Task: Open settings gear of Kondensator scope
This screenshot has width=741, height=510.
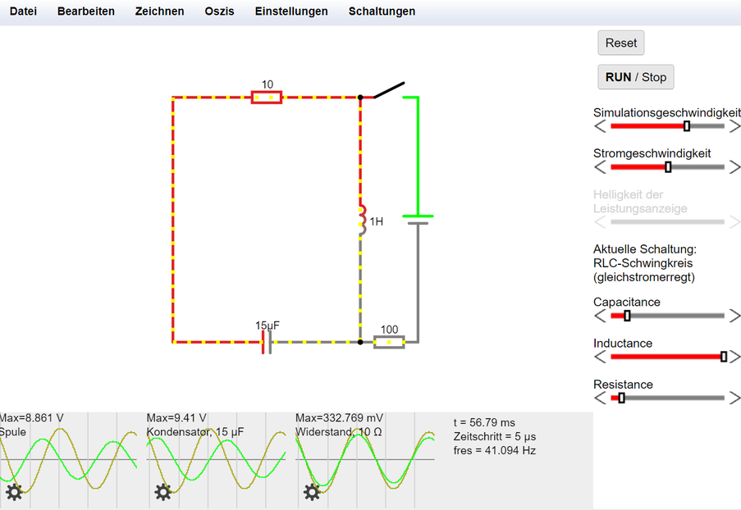Action: coord(163,492)
